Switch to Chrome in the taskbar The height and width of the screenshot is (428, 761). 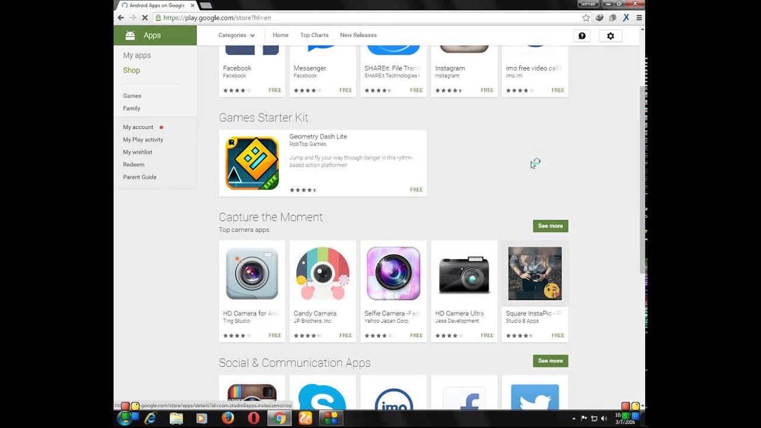[x=279, y=418]
